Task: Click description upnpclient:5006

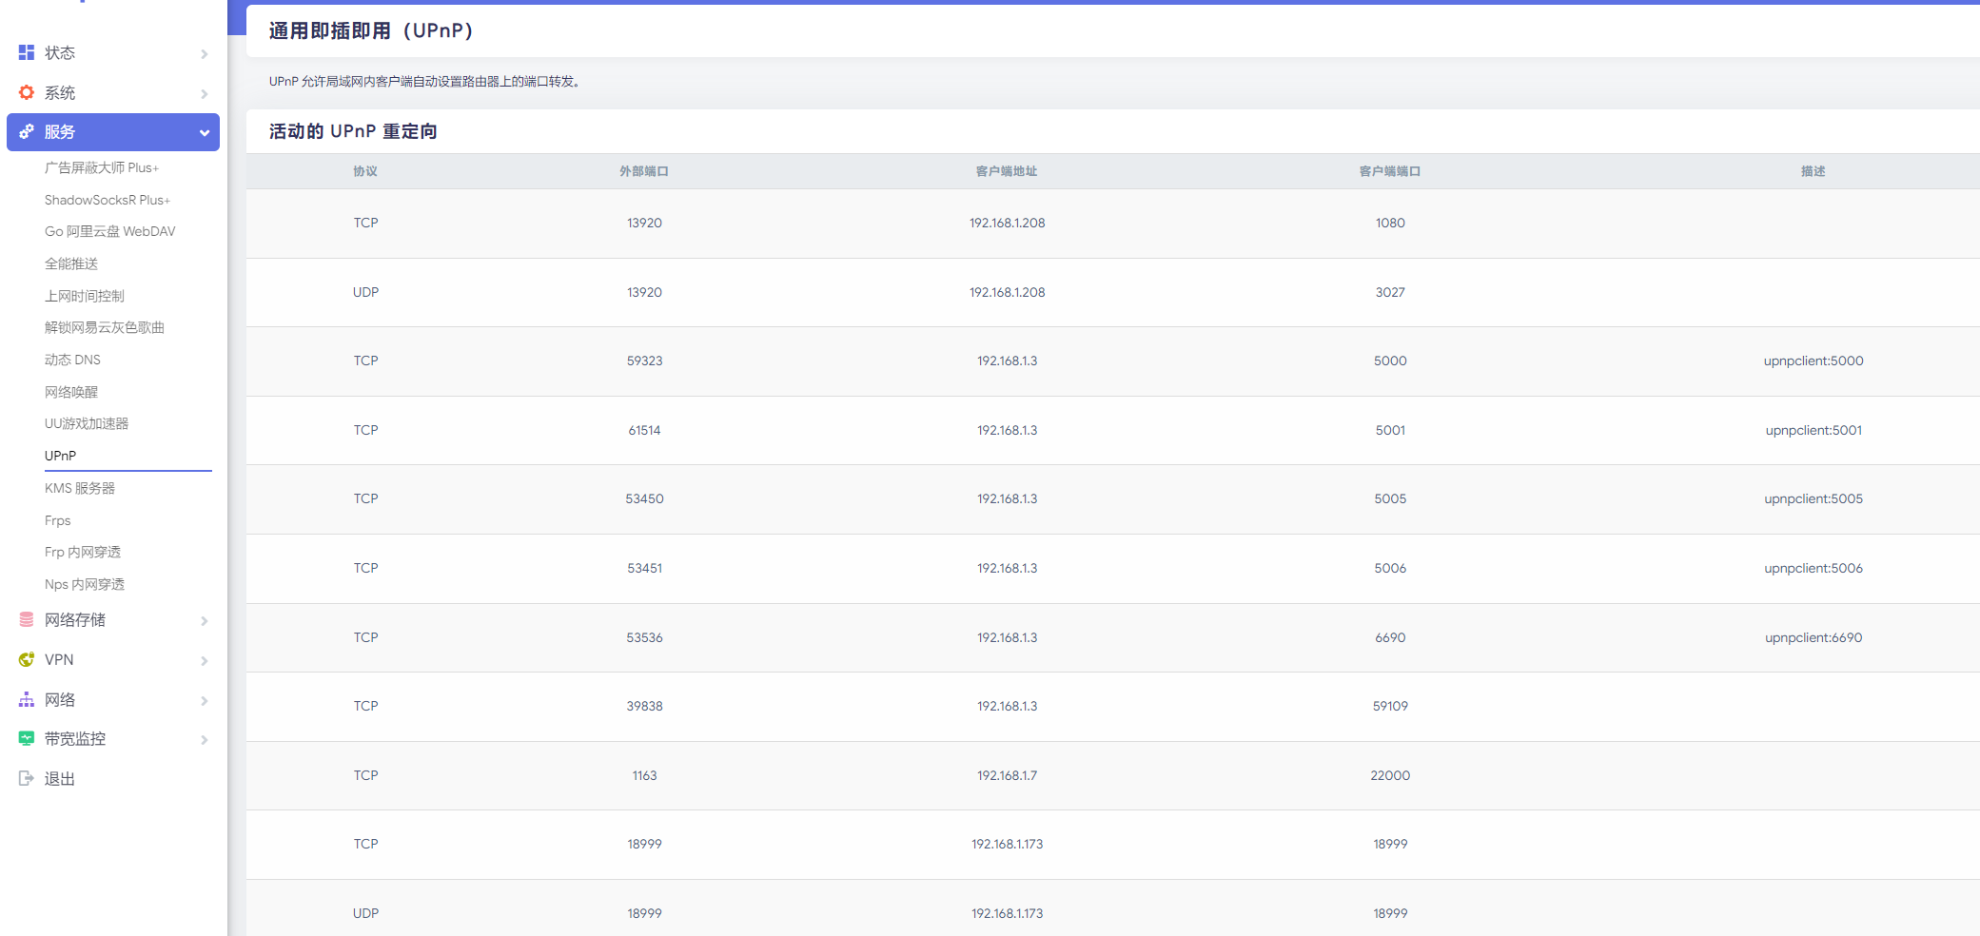Action: [1813, 568]
